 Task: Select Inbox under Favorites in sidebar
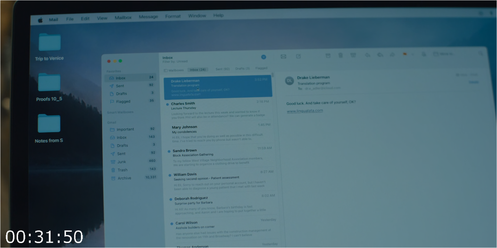point(130,78)
